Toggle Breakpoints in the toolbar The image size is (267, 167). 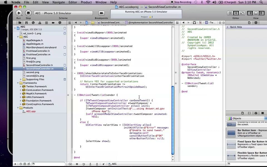[101, 13]
